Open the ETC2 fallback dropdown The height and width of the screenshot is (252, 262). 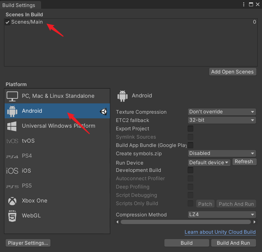[222, 120]
